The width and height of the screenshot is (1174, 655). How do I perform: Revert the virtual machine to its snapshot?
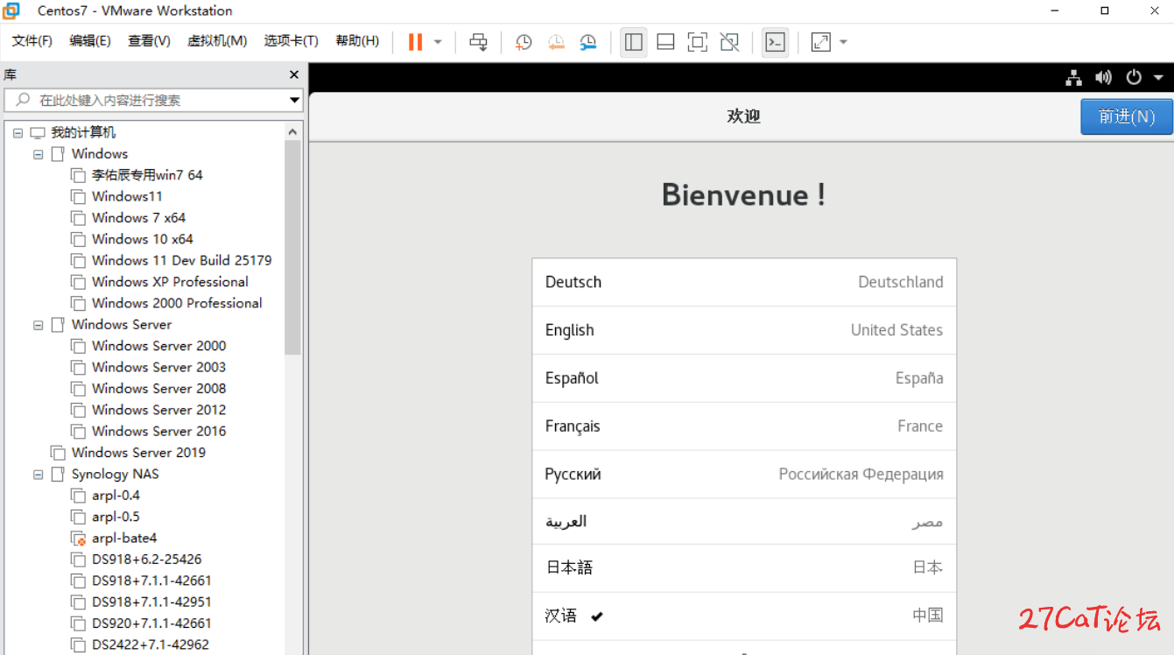pos(556,42)
